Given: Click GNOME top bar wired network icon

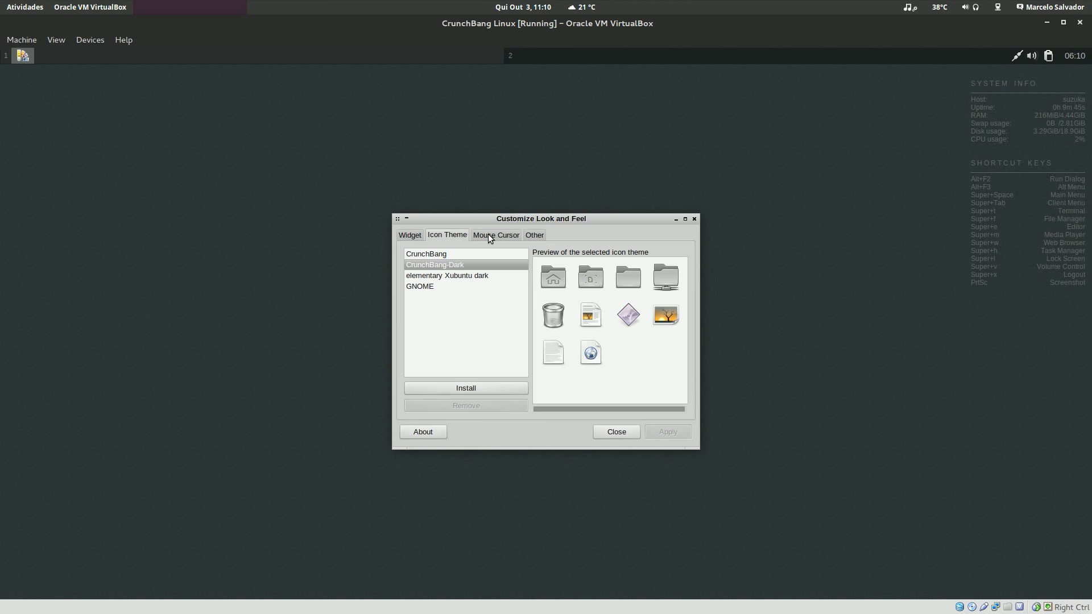Looking at the screenshot, I should point(998,7).
